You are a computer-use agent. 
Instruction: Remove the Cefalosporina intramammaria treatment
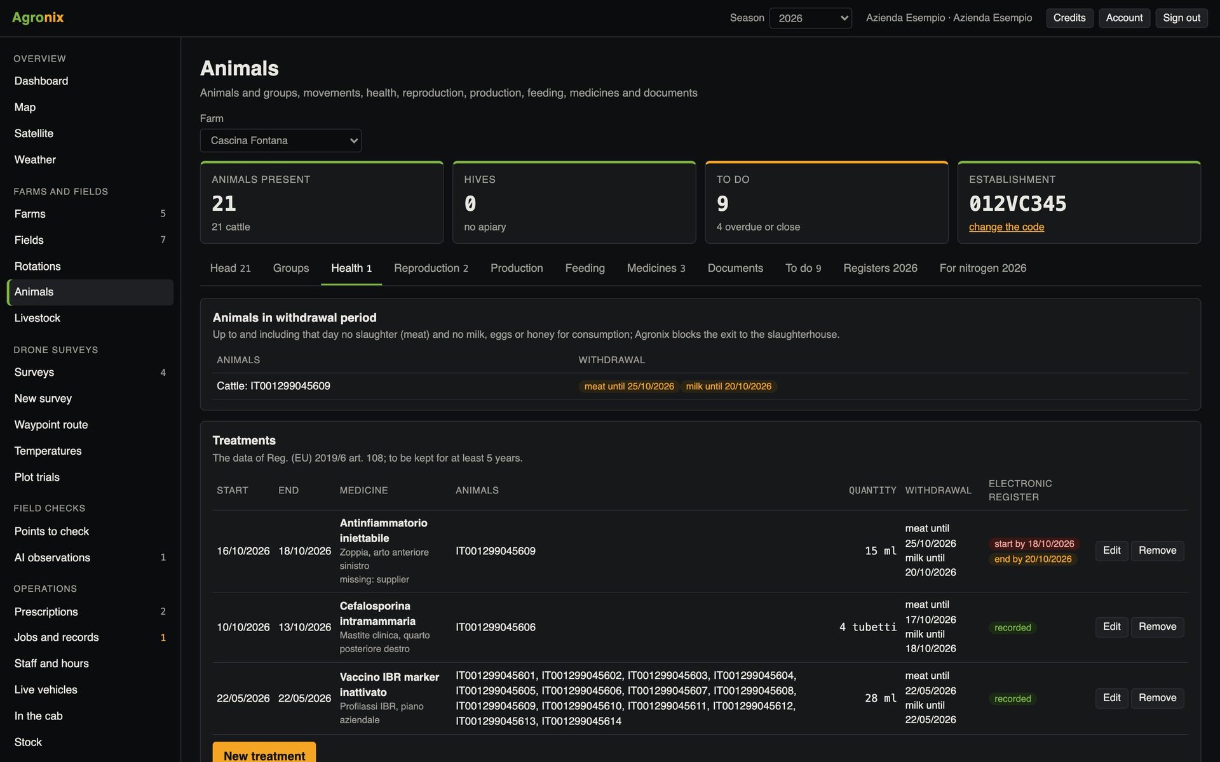click(x=1157, y=627)
